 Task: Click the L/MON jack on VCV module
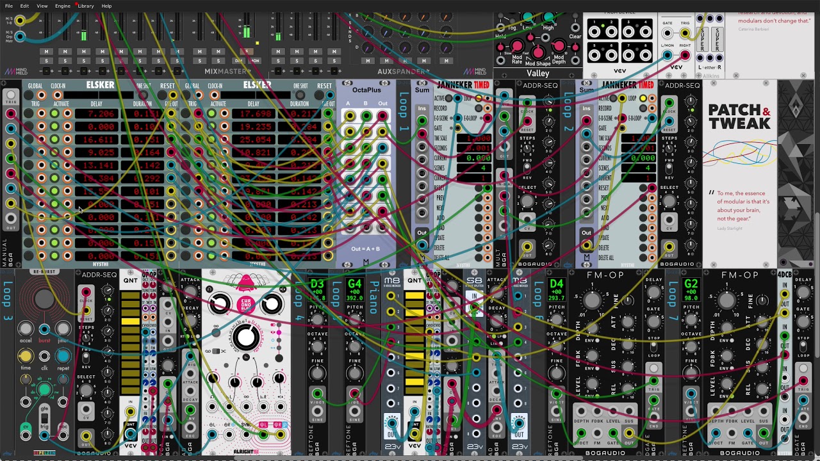667,56
